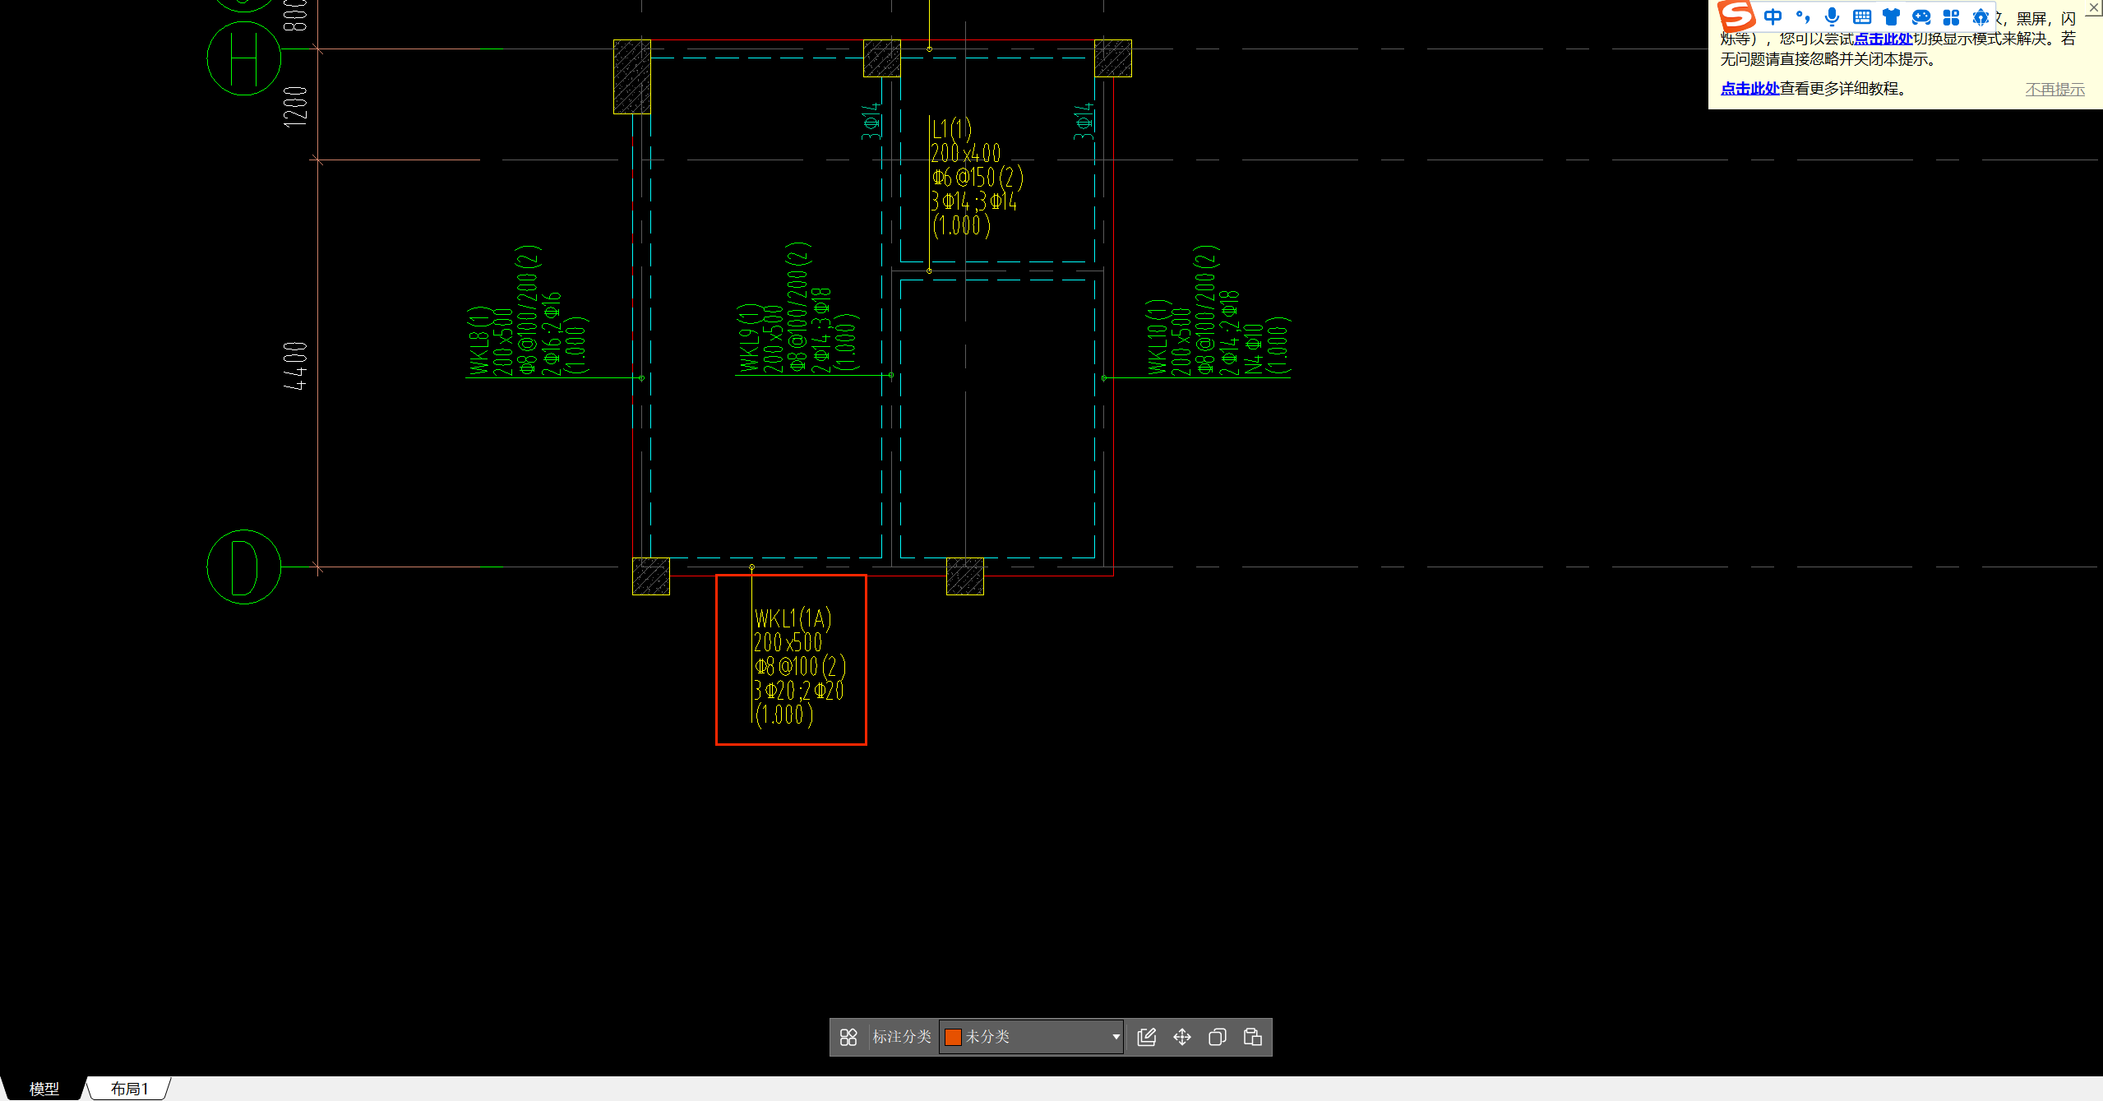Click the copy annotation icon
2103x1101 pixels.
coord(1218,1037)
